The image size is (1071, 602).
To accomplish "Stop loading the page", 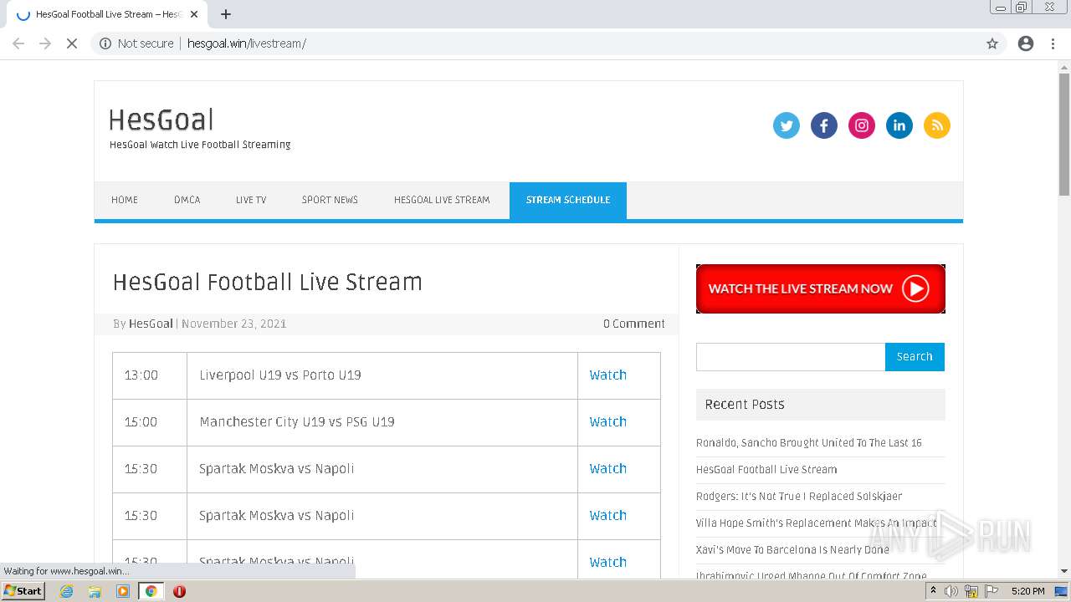I will pos(72,43).
